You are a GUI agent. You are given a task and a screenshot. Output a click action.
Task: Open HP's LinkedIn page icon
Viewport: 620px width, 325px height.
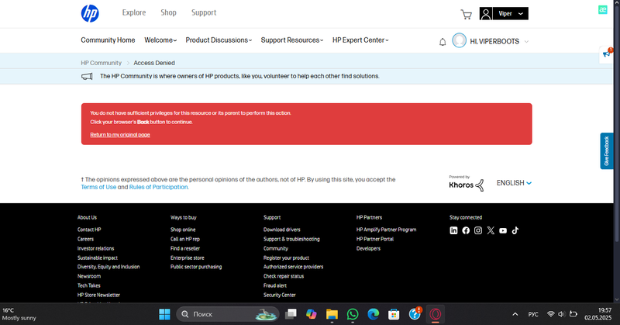tap(453, 230)
